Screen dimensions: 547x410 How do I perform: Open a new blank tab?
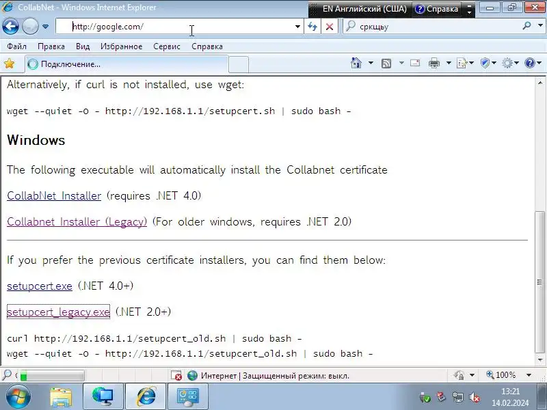pyautogui.click(x=239, y=64)
